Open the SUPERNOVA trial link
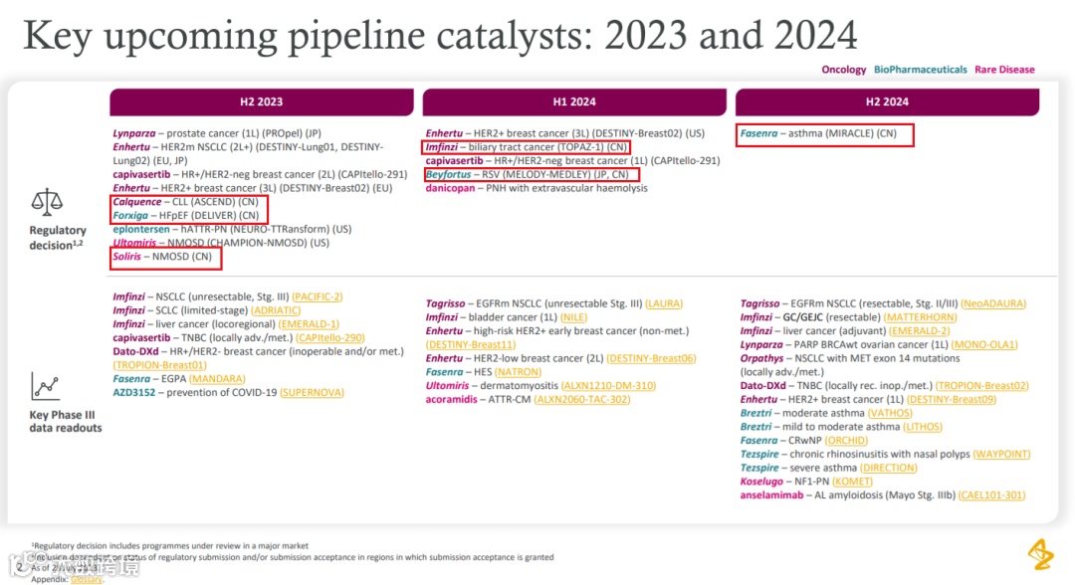This screenshot has width=1075, height=585. click(x=312, y=393)
